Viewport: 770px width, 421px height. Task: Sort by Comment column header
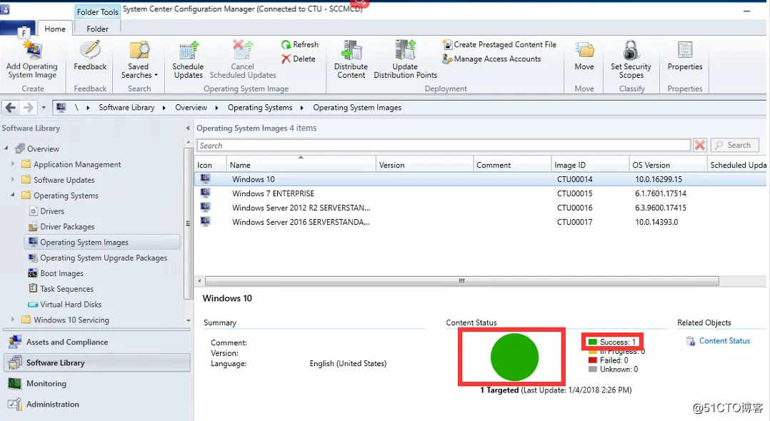(x=512, y=165)
